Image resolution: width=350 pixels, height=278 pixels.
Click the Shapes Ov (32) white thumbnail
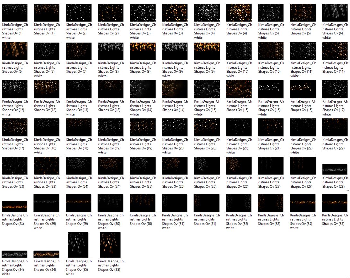pyautogui.click(x=238, y=203)
